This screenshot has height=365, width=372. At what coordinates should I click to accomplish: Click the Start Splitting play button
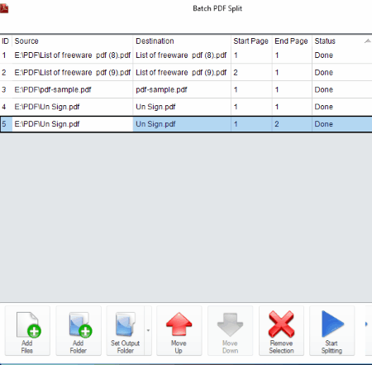(332, 330)
